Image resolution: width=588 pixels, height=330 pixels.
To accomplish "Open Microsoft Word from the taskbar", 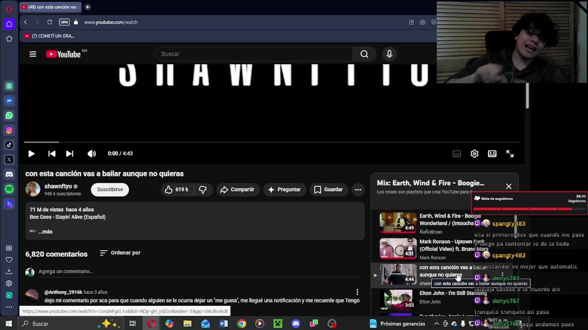I will (223, 324).
